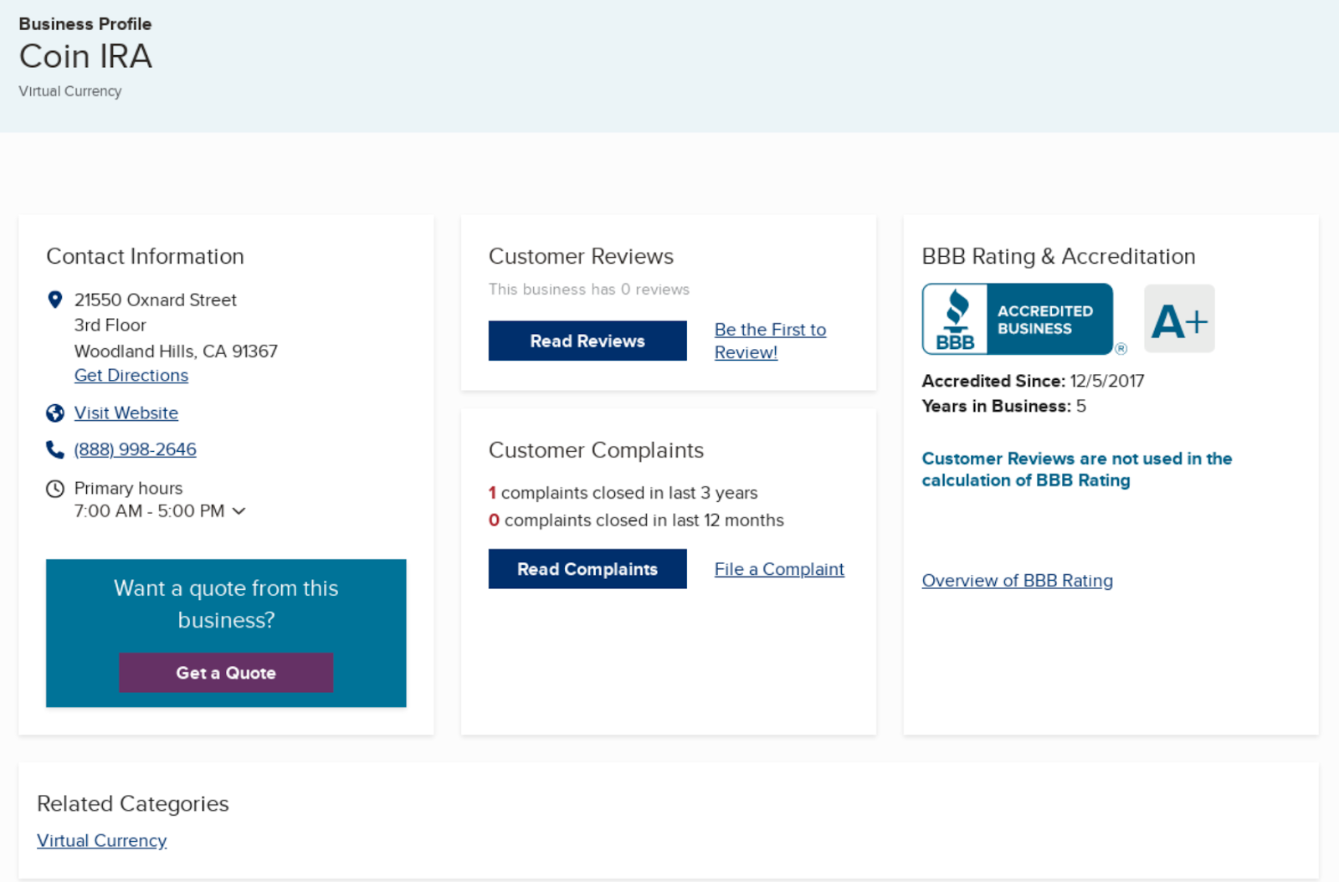
Task: Click the 'Business Profile' label
Action: point(85,24)
